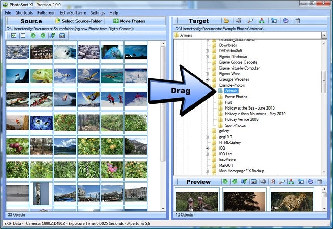This screenshot has height=229, width=333.
Task: Click the blue folder-arrow icon in Target toolbar
Action: pyautogui.click(x=274, y=21)
